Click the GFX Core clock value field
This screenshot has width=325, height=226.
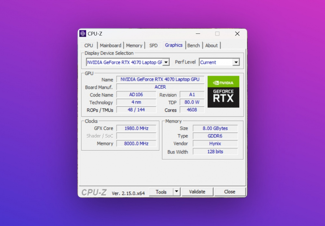pyautogui.click(x=136, y=128)
